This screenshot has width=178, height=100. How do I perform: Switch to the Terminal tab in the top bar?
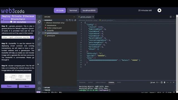tap(73, 11)
